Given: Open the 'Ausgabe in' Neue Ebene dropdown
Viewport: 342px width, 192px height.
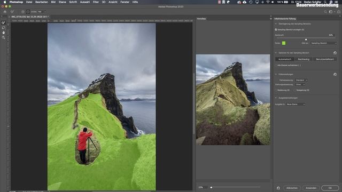Looking at the screenshot, I should [296, 105].
